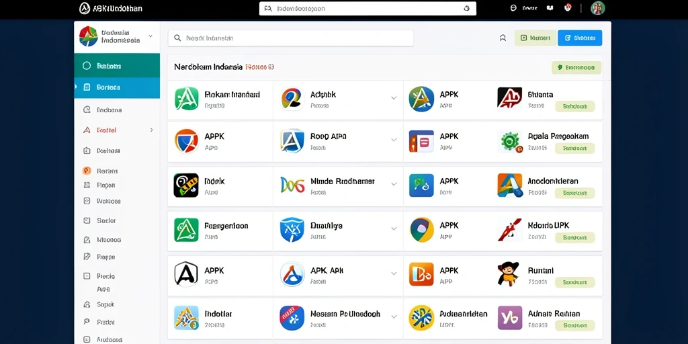Expand the chevron beside Niunde Rrodmamer
The image size is (688, 344).
(x=394, y=184)
